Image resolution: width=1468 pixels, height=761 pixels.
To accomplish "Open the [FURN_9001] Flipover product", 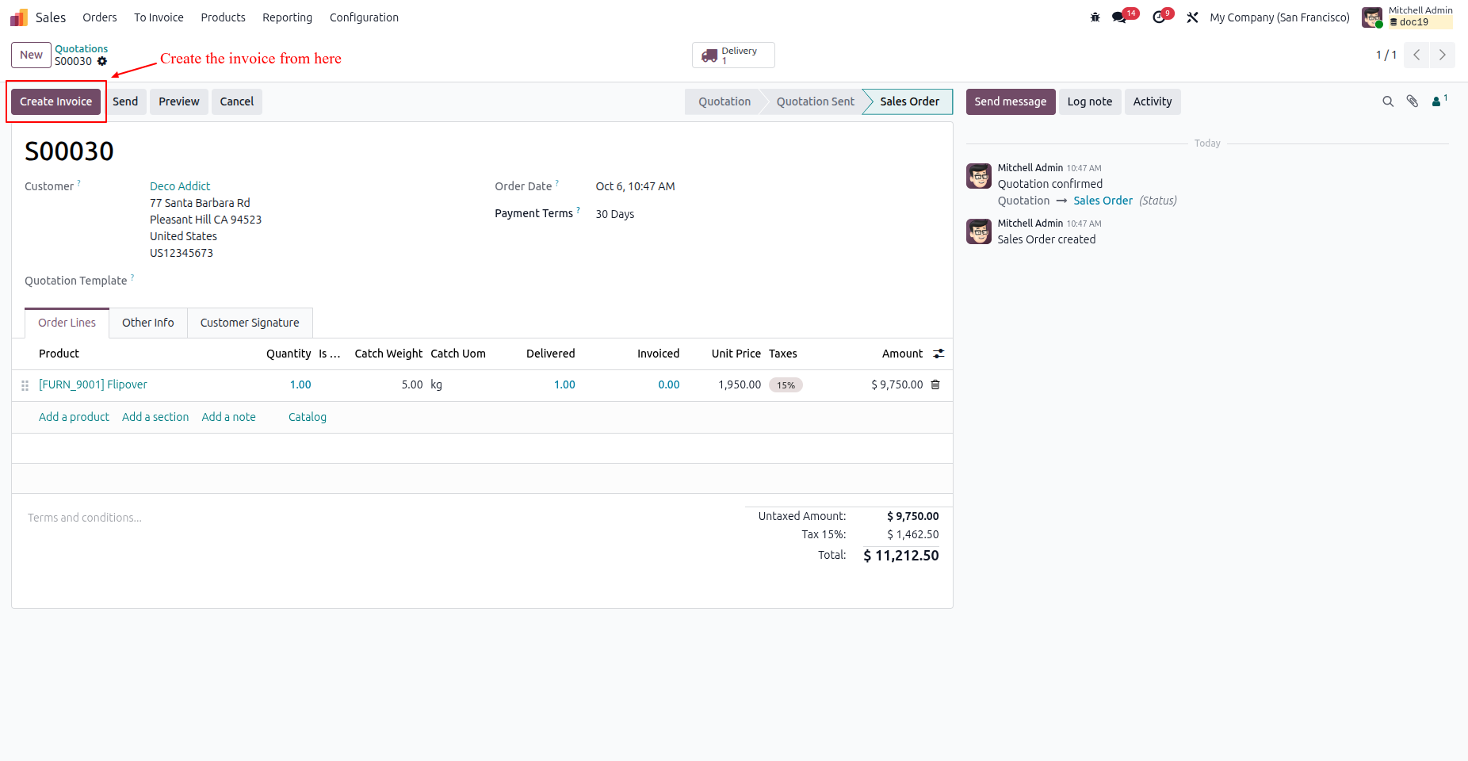I will coord(93,384).
